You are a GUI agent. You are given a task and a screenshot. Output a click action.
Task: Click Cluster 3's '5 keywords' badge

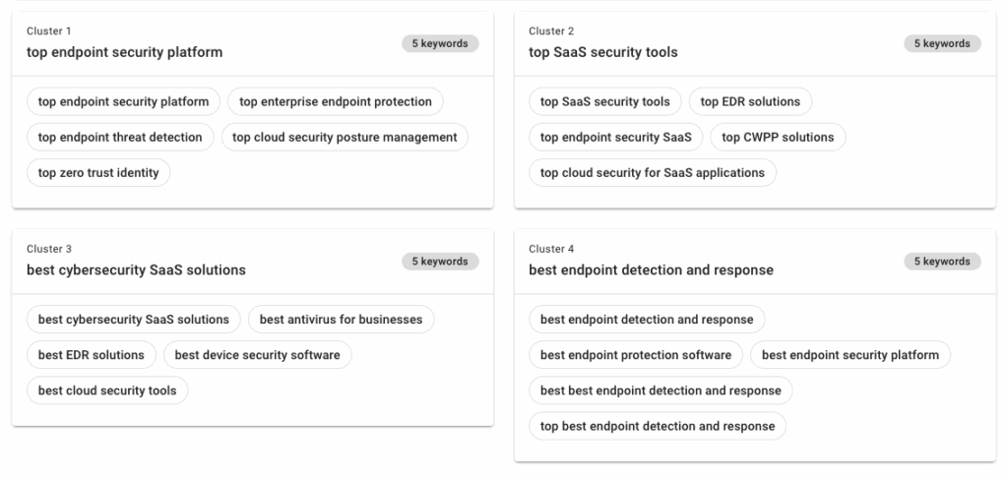coord(440,262)
